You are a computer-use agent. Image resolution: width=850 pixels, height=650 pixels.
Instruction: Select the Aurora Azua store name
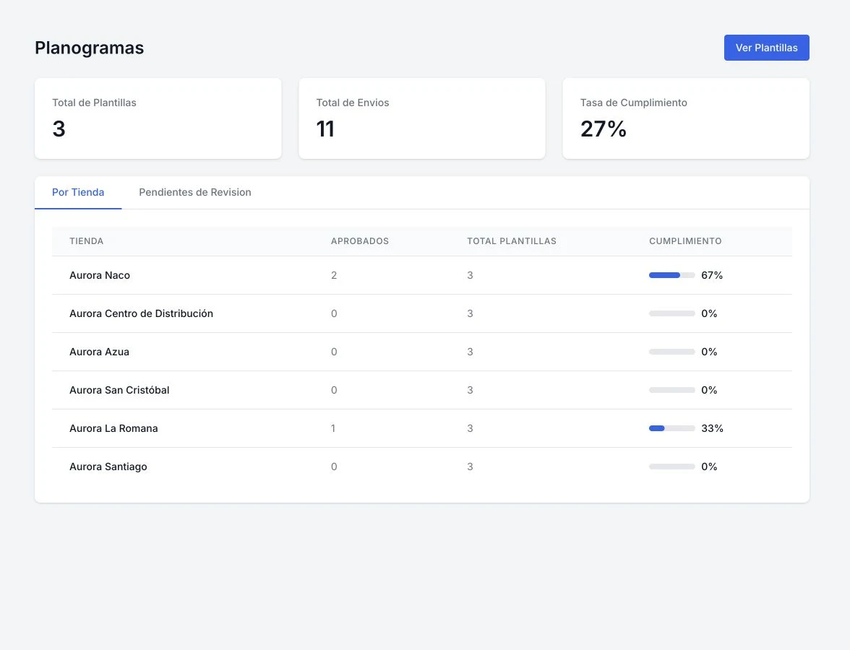(x=99, y=352)
